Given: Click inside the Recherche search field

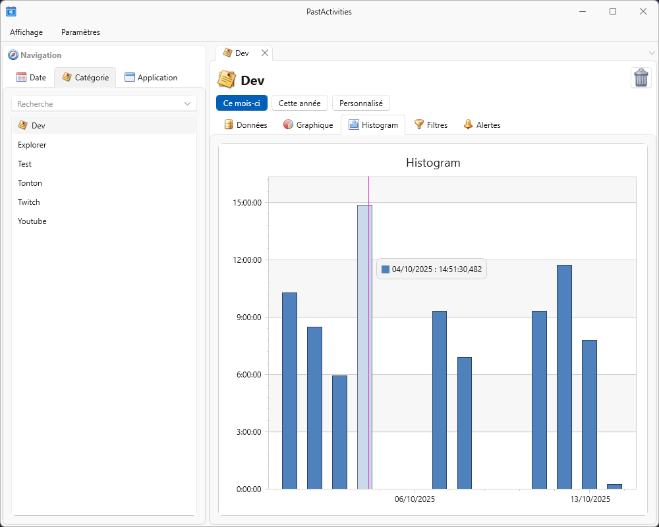Looking at the screenshot, I should point(96,104).
